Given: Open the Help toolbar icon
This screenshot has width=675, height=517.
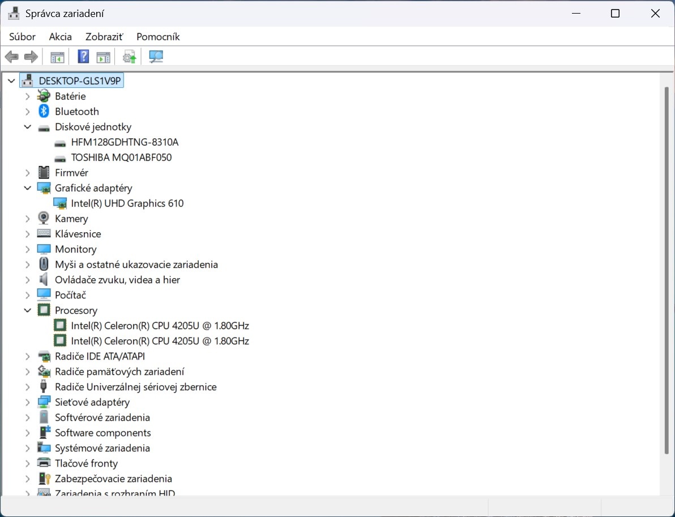Looking at the screenshot, I should click(x=83, y=56).
